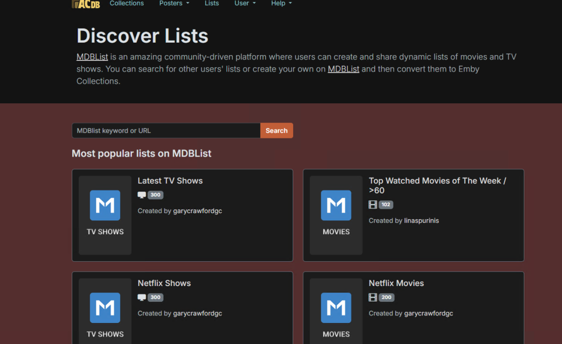
Task: Click the TV monitor icon under Netflix Shows
Action: pos(142,298)
